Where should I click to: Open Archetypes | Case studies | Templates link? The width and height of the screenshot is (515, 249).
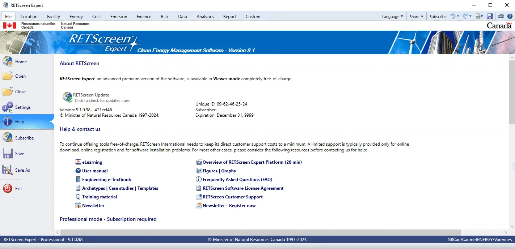[x=120, y=188]
